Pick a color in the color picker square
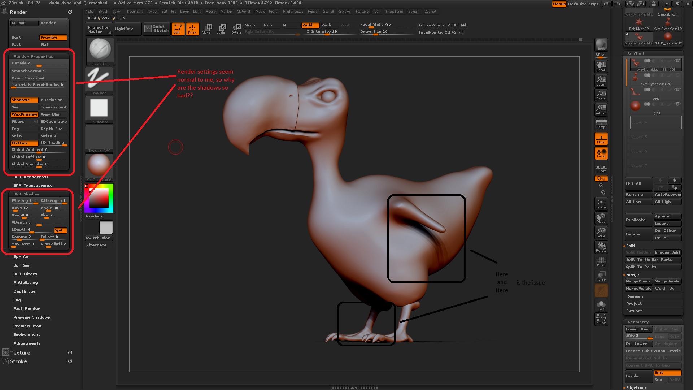Screen dimensions: 693x390 coord(99,199)
